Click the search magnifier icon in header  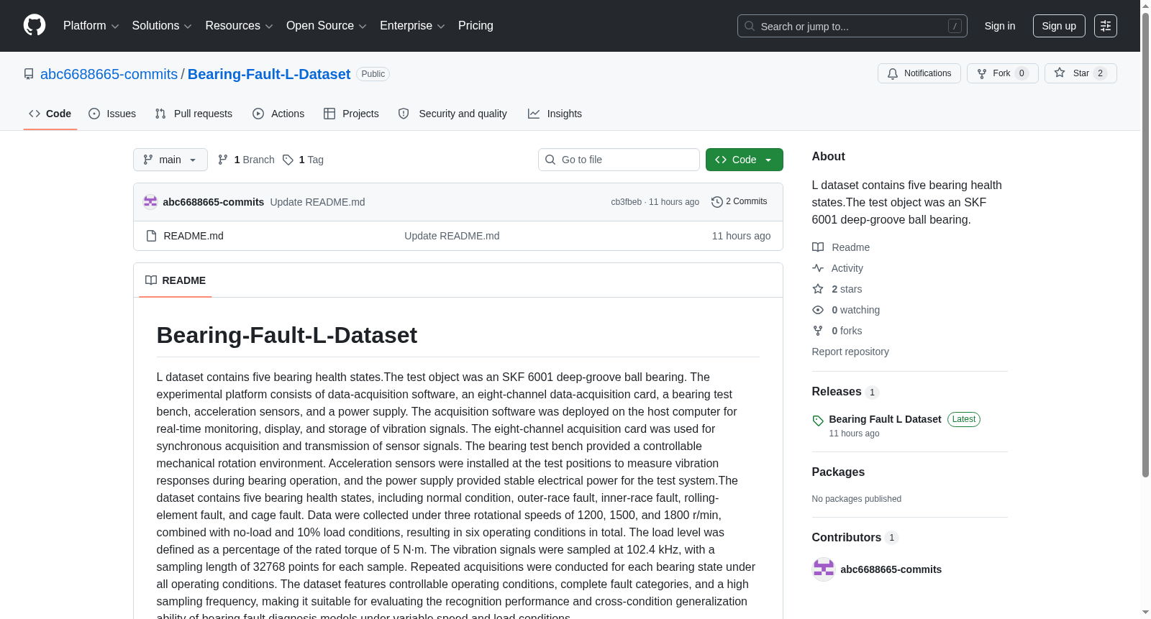[x=750, y=26]
